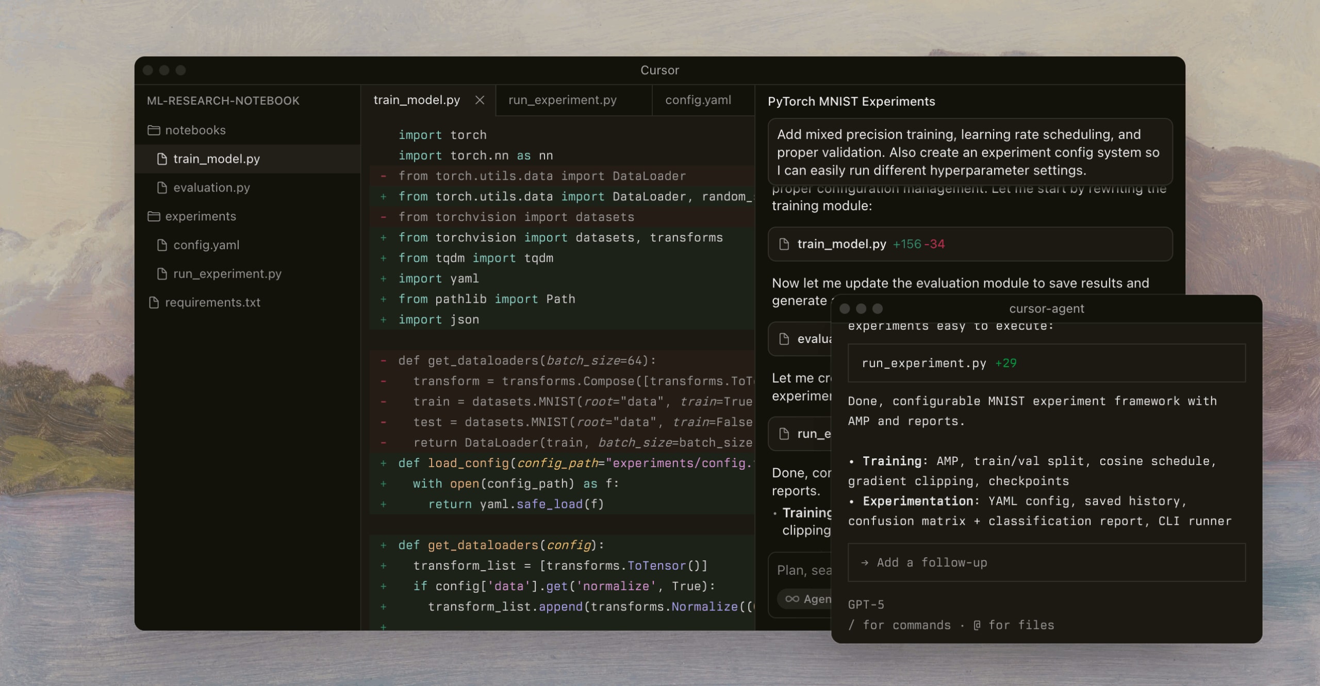
Task: Switch to the run_experiment.py tab
Action: [562, 100]
